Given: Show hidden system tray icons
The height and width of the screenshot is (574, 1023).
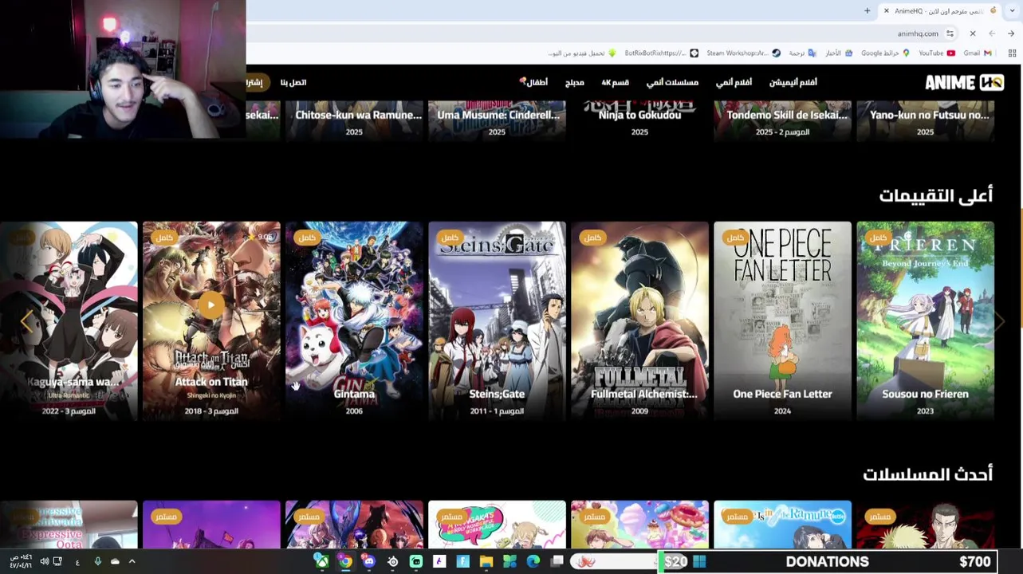Looking at the screenshot, I should click(x=132, y=561).
